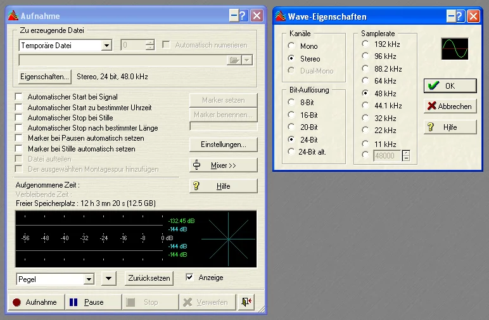Toggle the Anzeige checkbox
Viewport: 489px width, 320px height.
pos(189,278)
